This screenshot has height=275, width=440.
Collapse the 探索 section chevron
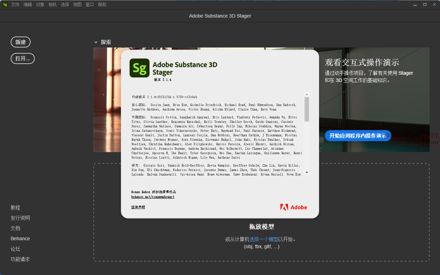(96, 42)
